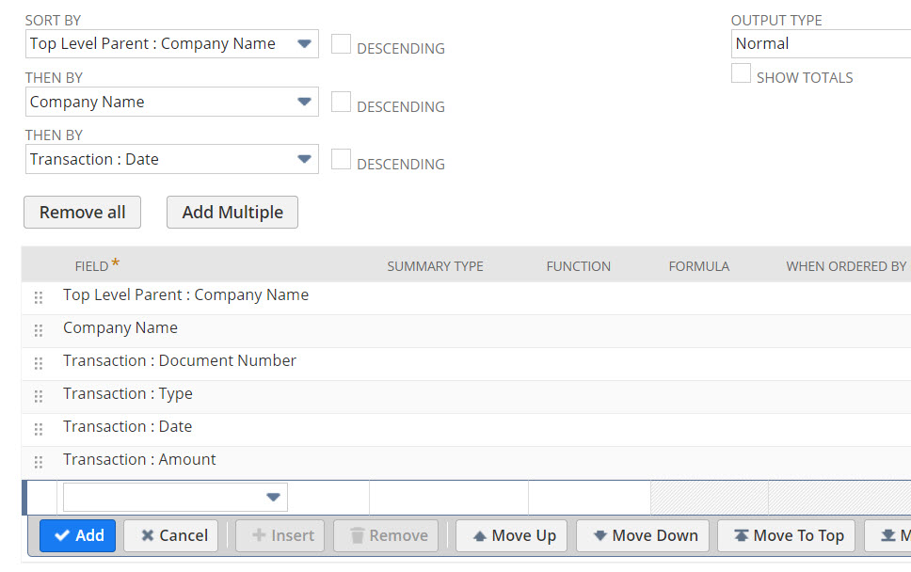
Task: Check Descending next to Company Name sort
Action: click(342, 101)
